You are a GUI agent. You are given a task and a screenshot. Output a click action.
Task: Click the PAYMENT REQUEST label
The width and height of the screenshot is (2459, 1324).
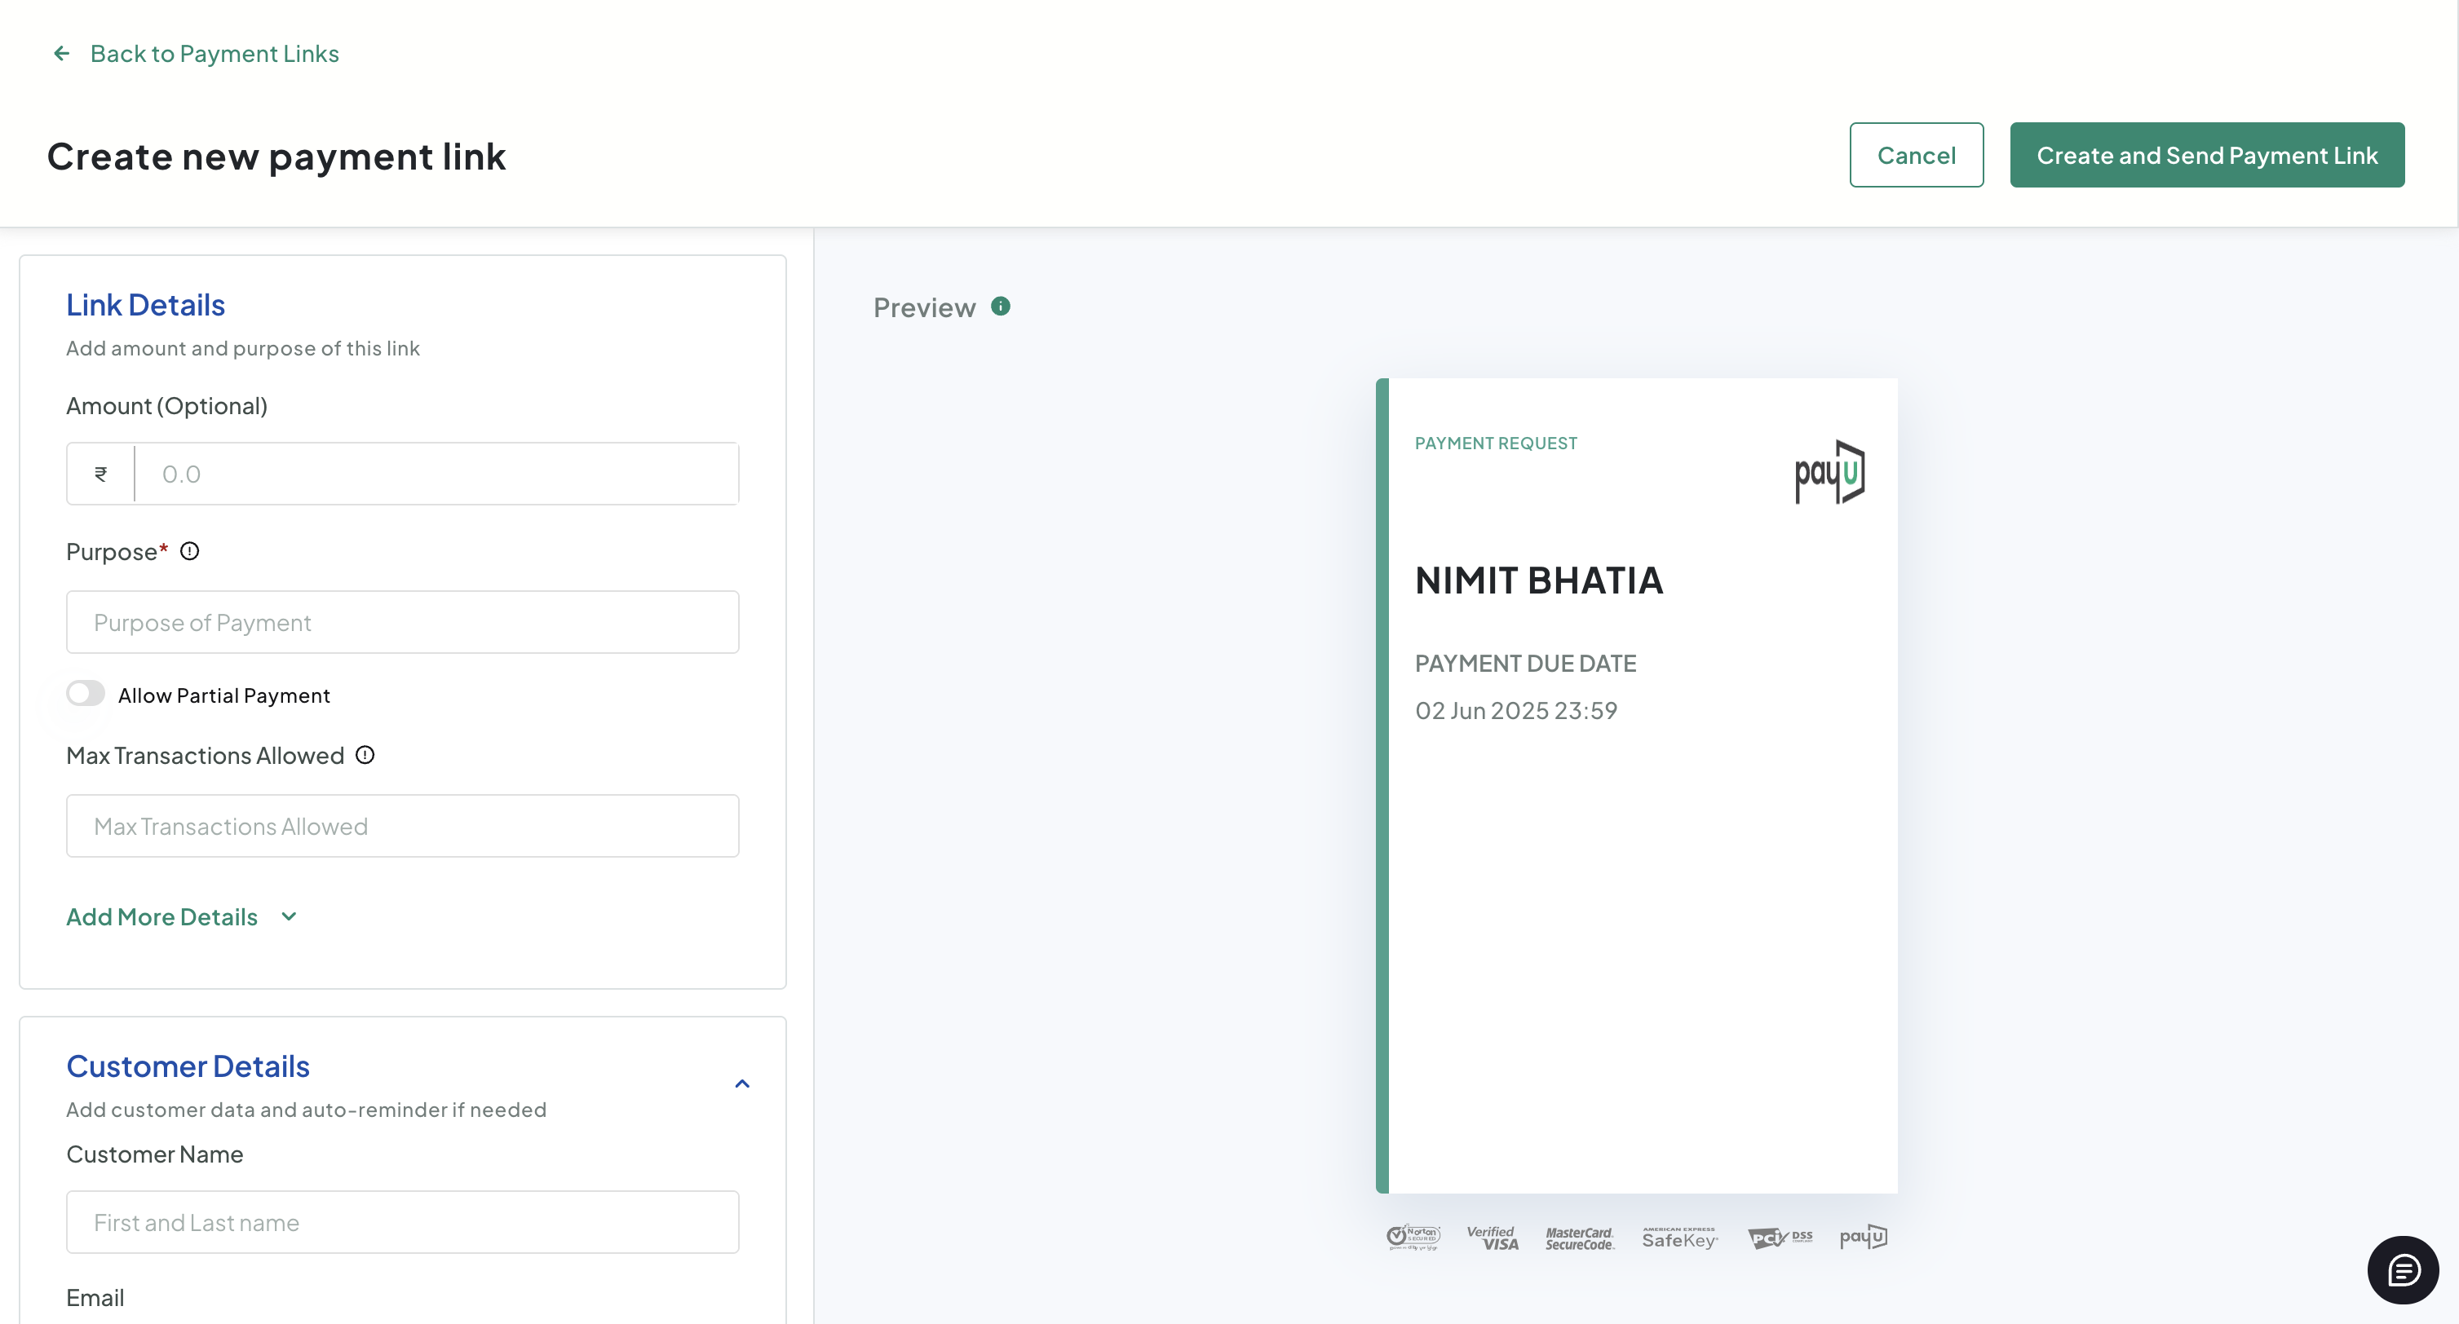1496,444
